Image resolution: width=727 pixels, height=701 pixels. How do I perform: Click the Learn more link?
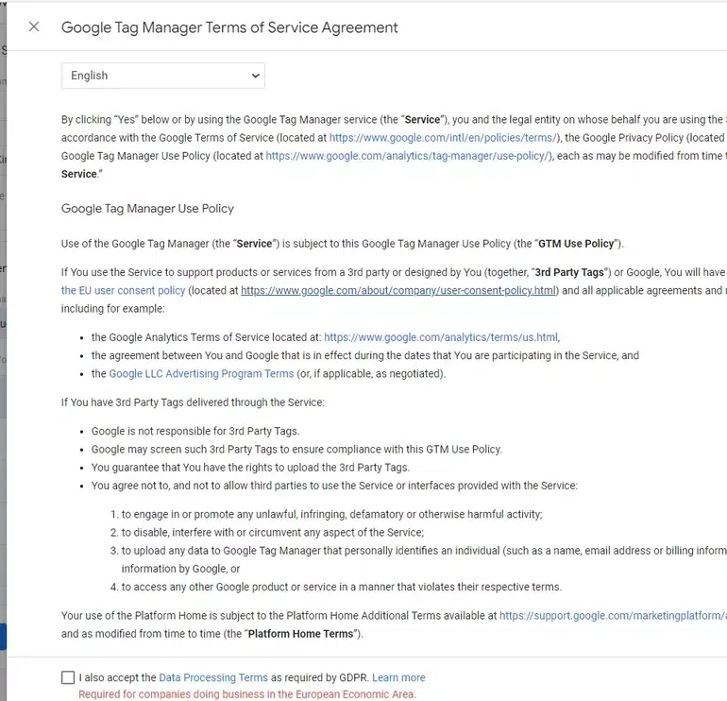coord(398,677)
